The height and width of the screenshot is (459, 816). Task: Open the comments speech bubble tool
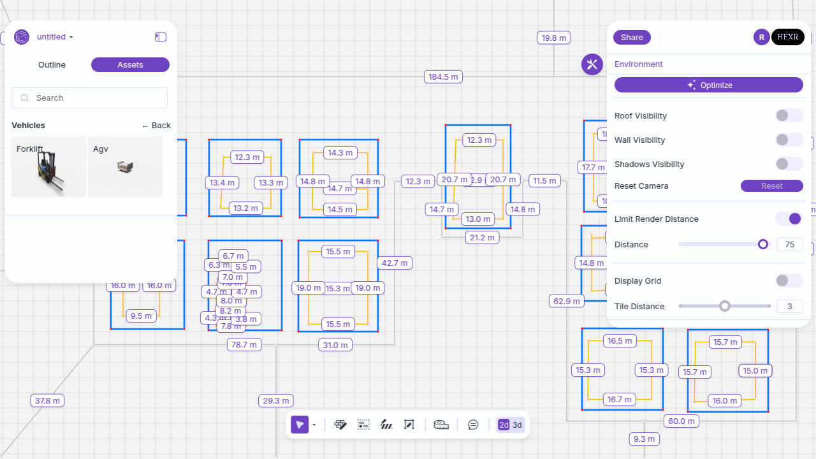[x=473, y=425]
